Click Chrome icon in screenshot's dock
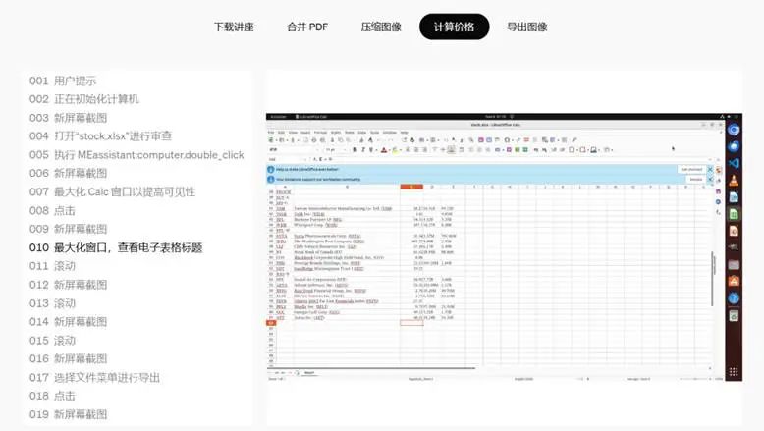The width and height of the screenshot is (764, 431). [734, 130]
